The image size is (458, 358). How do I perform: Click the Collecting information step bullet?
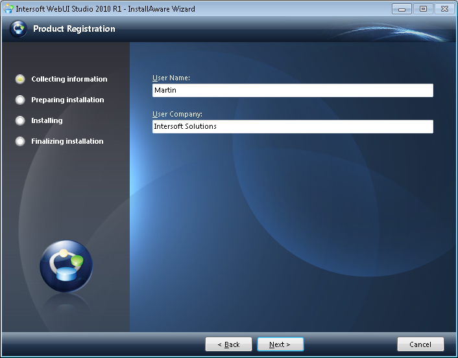(20, 79)
